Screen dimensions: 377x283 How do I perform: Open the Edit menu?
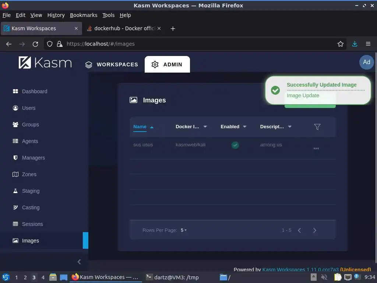tap(21, 15)
